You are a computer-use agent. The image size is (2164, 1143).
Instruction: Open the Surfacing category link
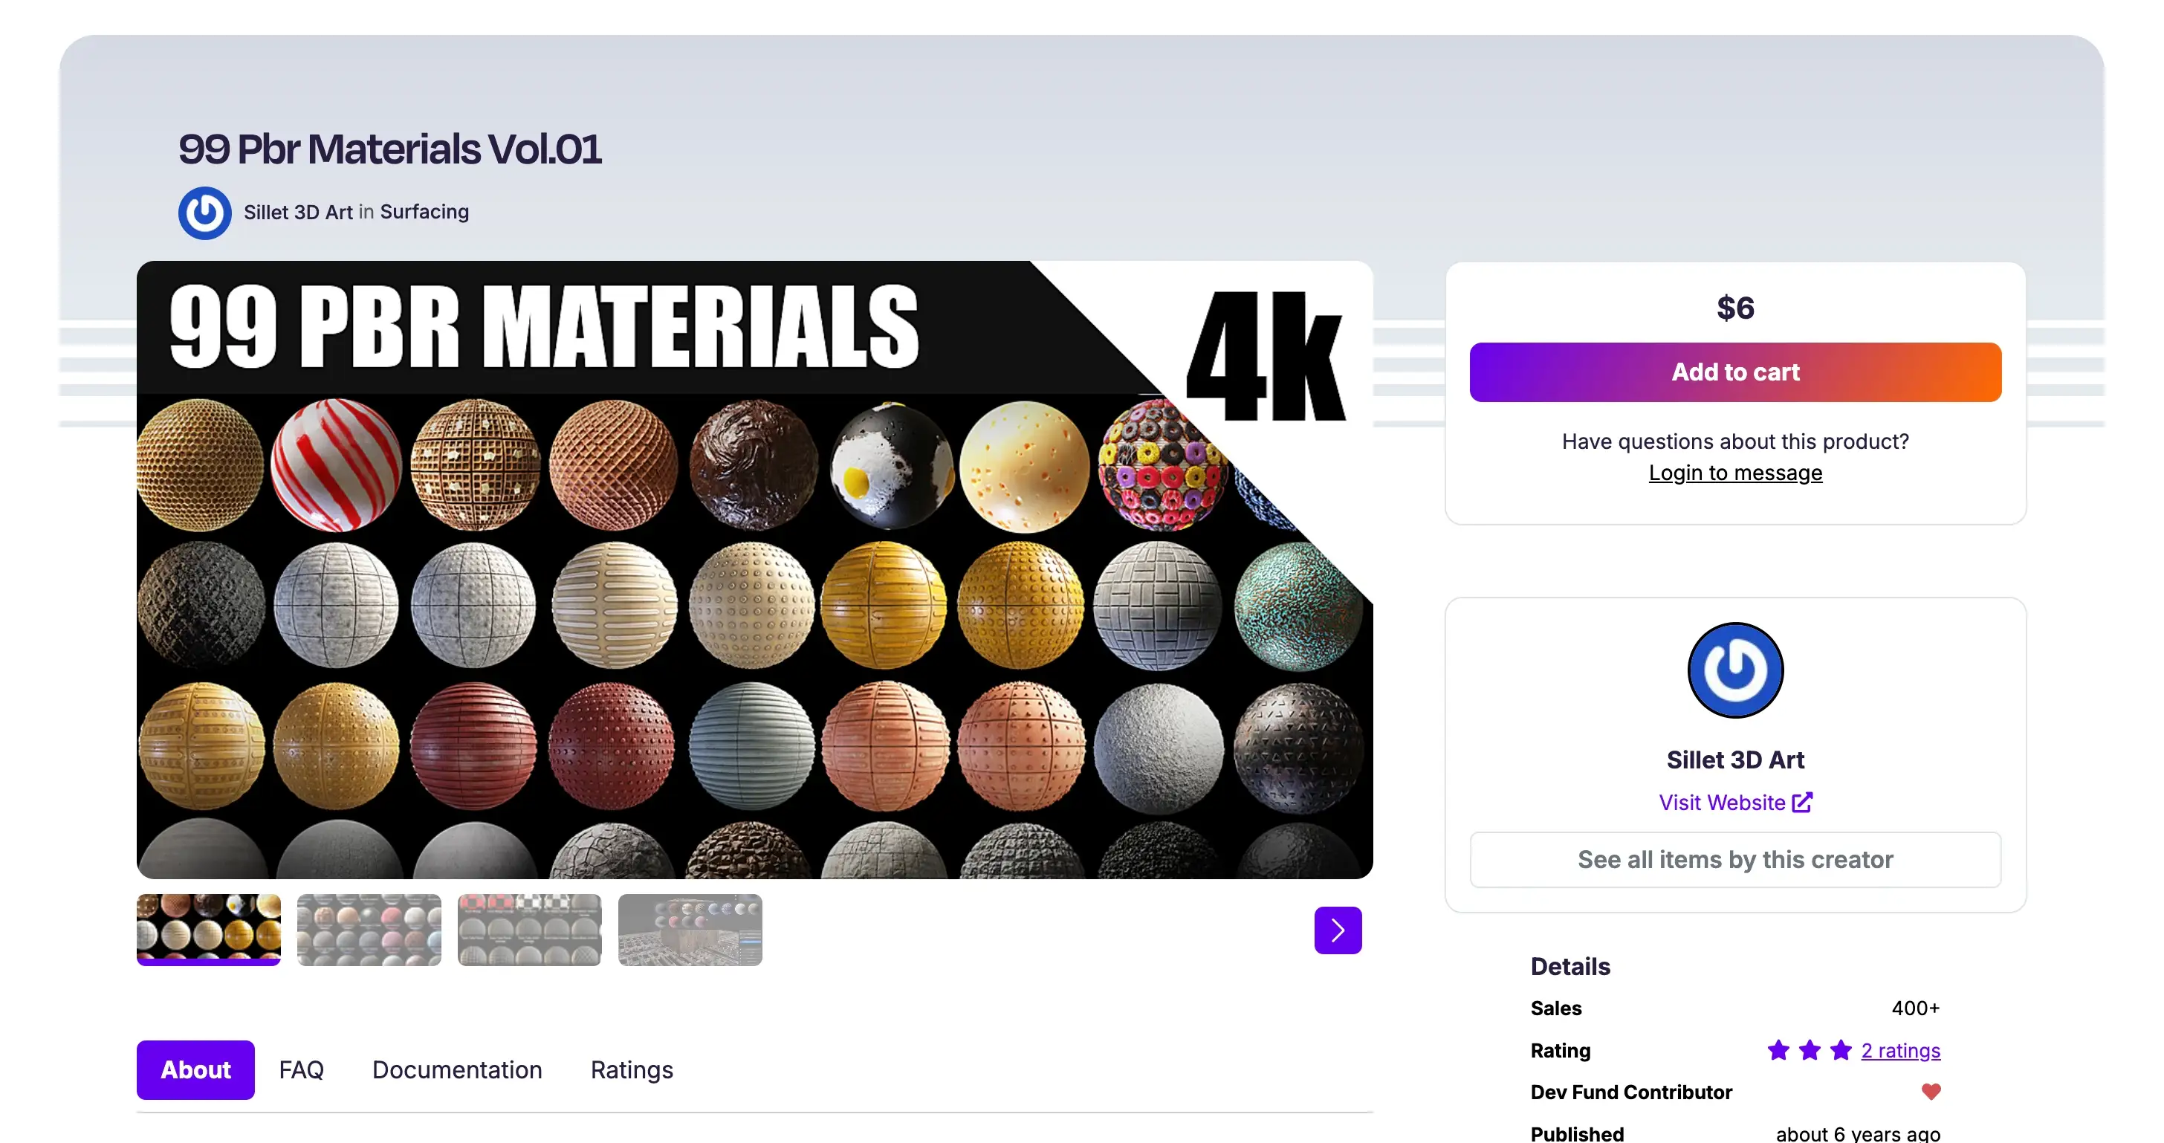[x=424, y=212]
